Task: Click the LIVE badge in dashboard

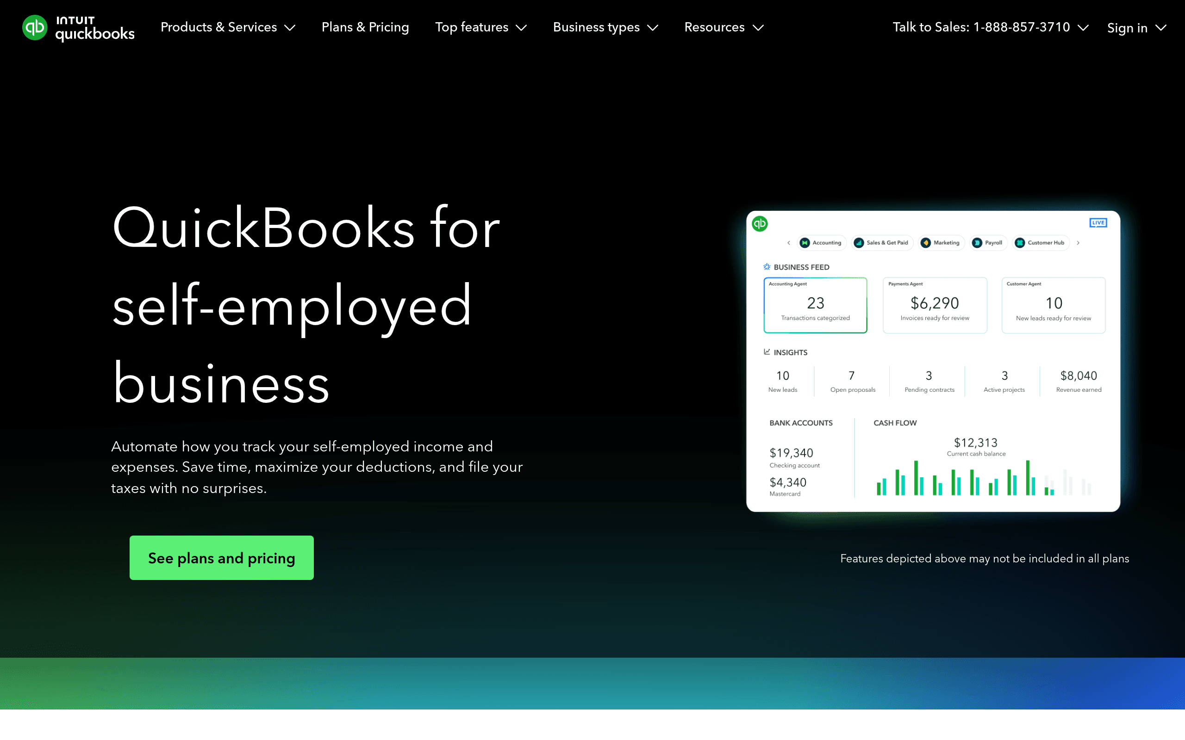Action: click(x=1098, y=222)
